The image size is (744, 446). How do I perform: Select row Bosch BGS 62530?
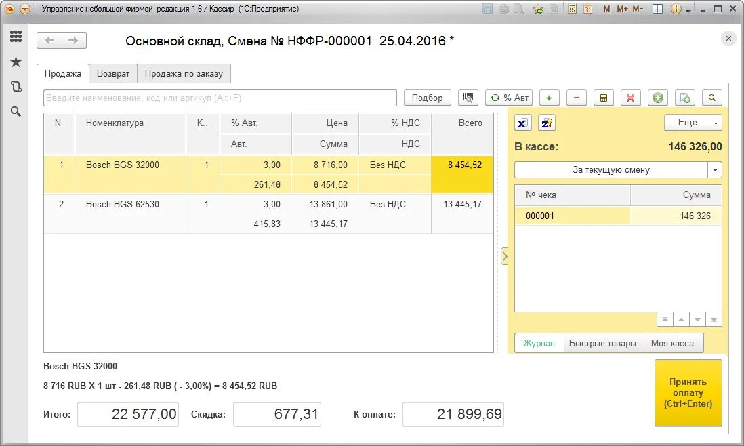click(268, 214)
